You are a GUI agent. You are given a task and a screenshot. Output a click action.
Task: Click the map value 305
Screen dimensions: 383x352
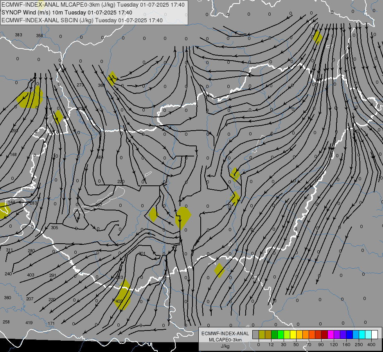tap(54, 228)
